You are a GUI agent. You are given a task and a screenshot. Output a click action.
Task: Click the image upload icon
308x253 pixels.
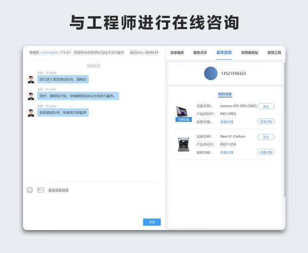41,190
